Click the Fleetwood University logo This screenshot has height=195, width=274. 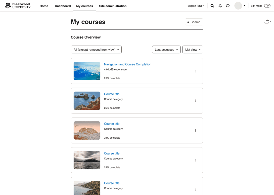[18, 5]
